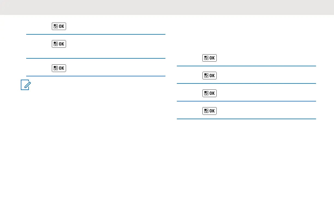Screen dimensions: 334x216
Task: Click the topmost Menu/OK icon in left column
Action: (59, 26)
